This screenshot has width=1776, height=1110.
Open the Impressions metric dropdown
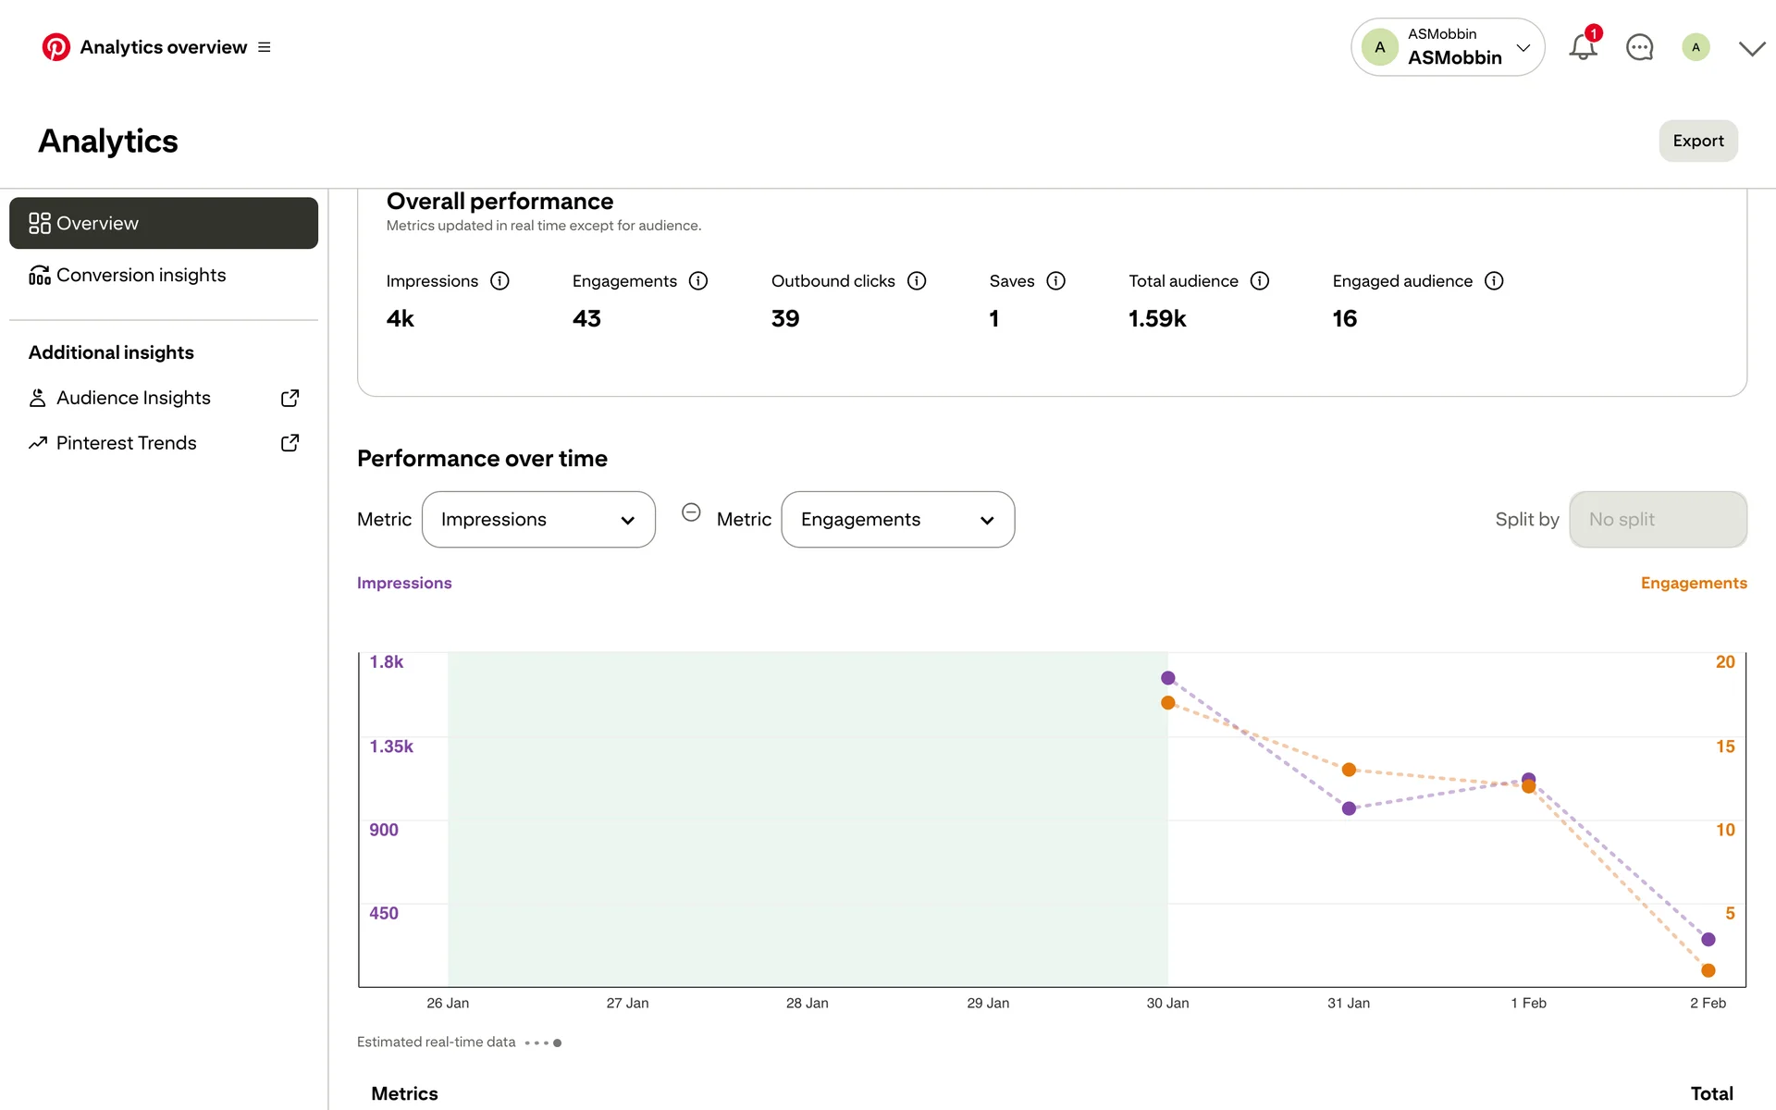(x=538, y=520)
